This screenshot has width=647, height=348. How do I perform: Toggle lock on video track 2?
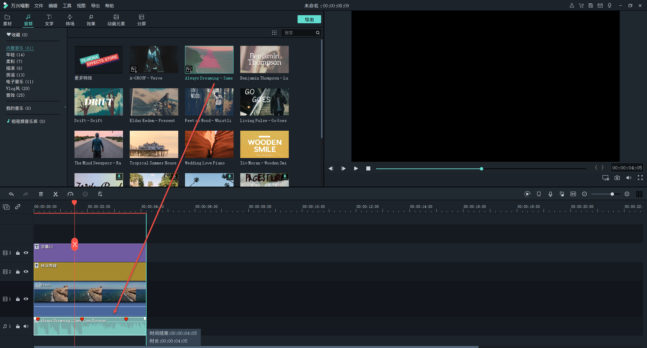18,272
